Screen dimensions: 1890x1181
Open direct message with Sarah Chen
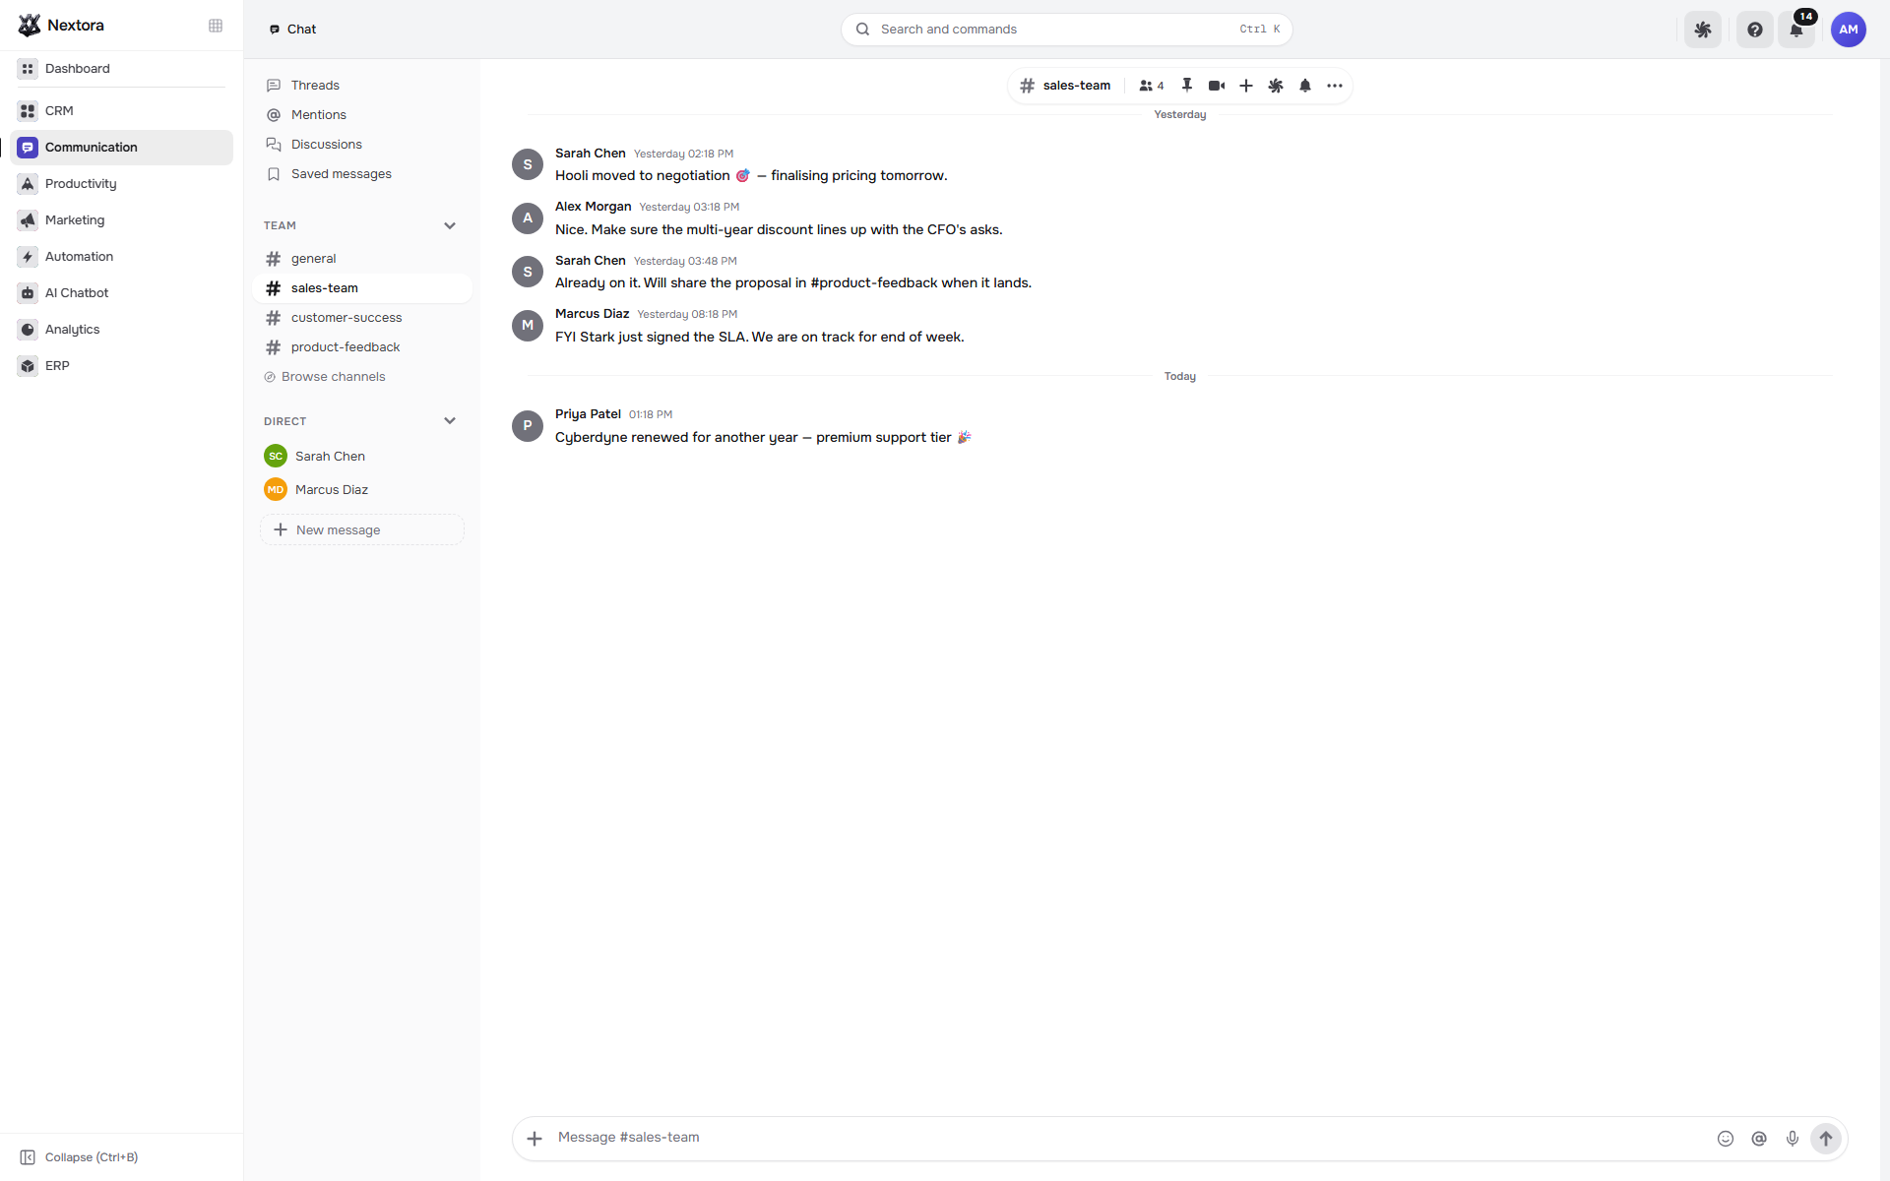(362, 457)
